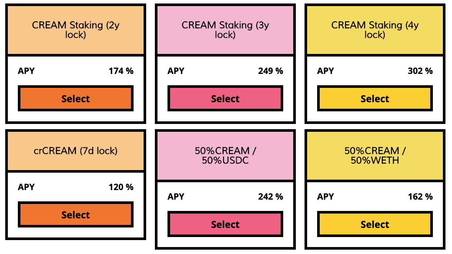Click the CREAM Staking (4y lock) header

coord(375,30)
